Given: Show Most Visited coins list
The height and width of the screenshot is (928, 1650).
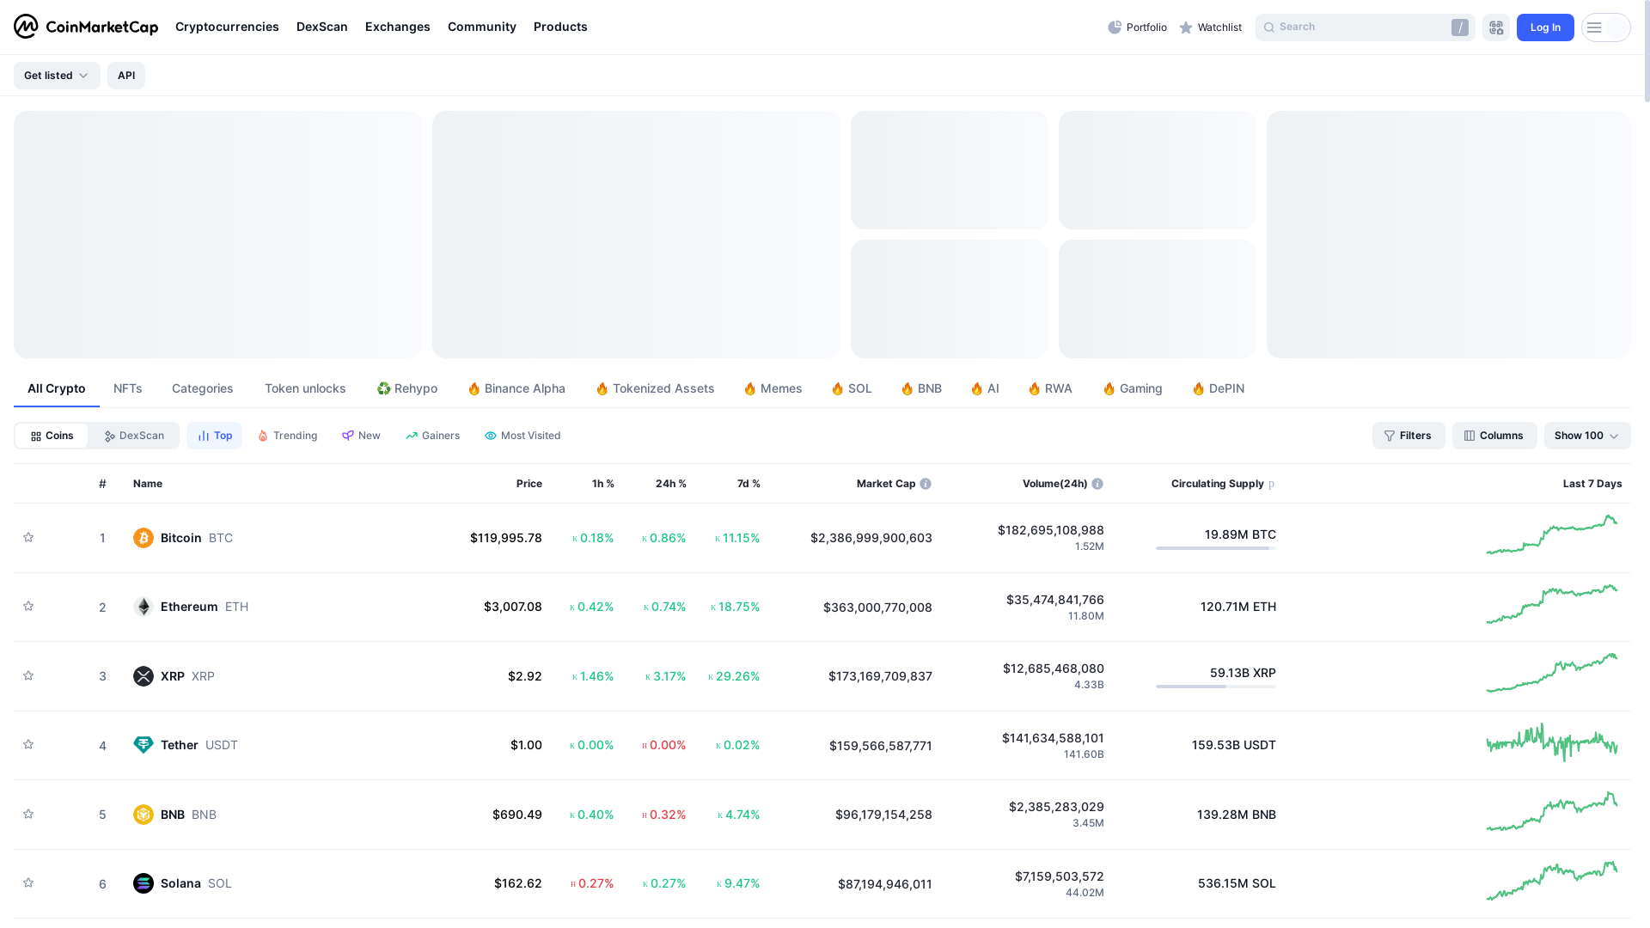Looking at the screenshot, I should pyautogui.click(x=522, y=436).
